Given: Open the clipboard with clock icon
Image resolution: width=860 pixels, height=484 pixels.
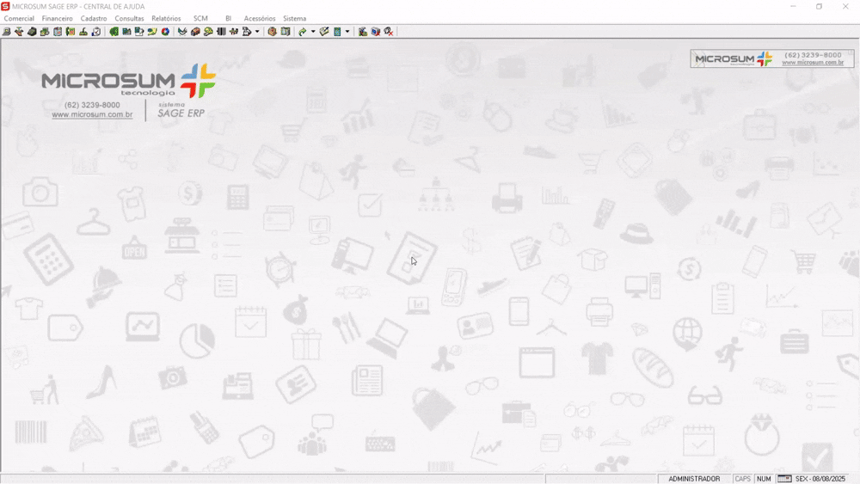Looking at the screenshot, I should pyautogui.click(x=96, y=32).
